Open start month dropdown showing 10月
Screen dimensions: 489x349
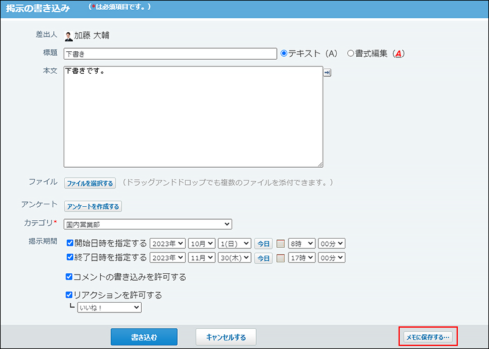click(202, 243)
